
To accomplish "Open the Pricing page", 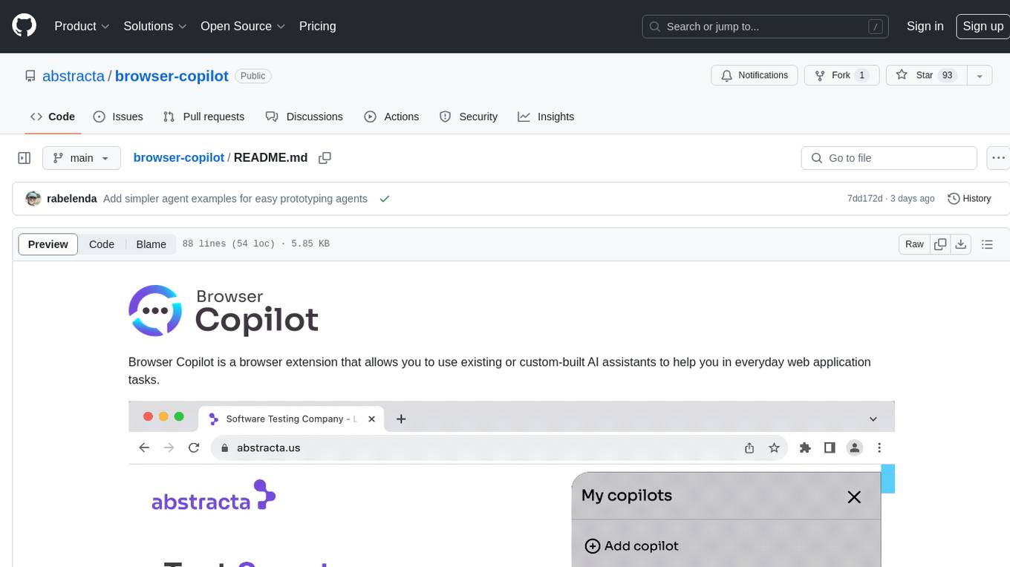I will (x=317, y=26).
